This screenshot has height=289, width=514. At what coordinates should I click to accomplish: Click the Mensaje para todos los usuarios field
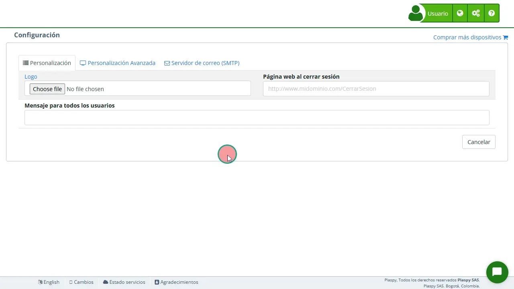257,117
